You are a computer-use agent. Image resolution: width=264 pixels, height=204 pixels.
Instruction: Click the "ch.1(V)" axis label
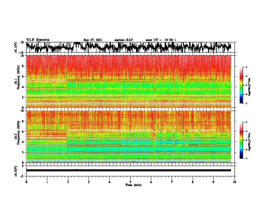(16, 47)
